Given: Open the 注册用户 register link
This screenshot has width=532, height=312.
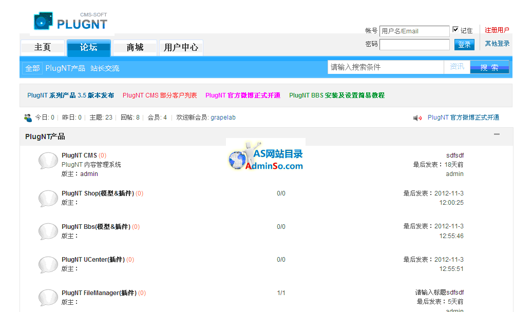Looking at the screenshot, I should tap(497, 30).
